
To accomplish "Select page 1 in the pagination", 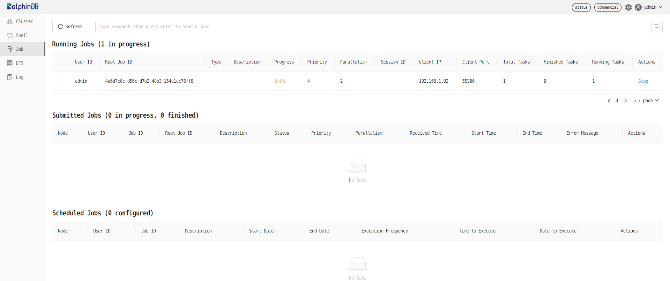I will 617,101.
